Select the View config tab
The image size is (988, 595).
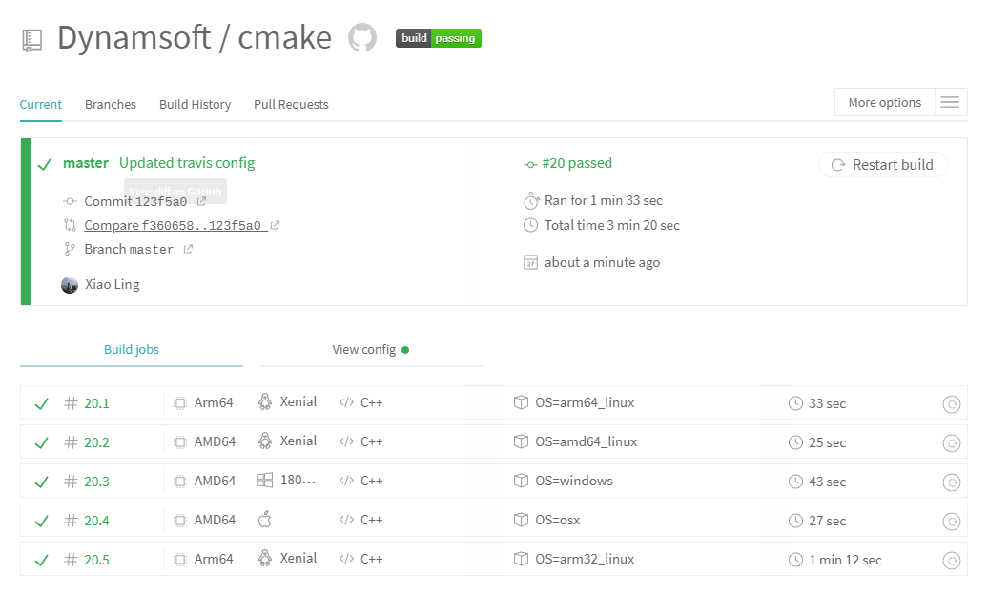370,350
